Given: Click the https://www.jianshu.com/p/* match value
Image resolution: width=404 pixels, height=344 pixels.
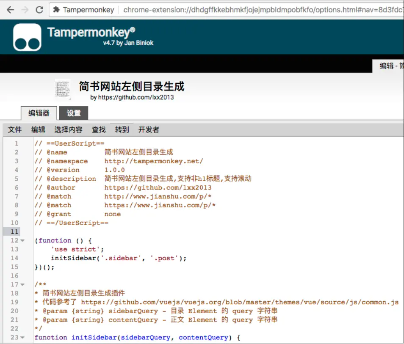Looking at the screenshot, I should [x=160, y=205].
